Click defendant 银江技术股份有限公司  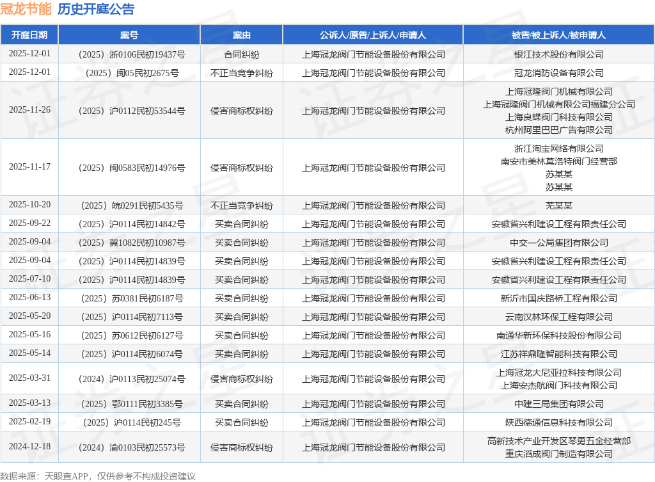pos(558,54)
